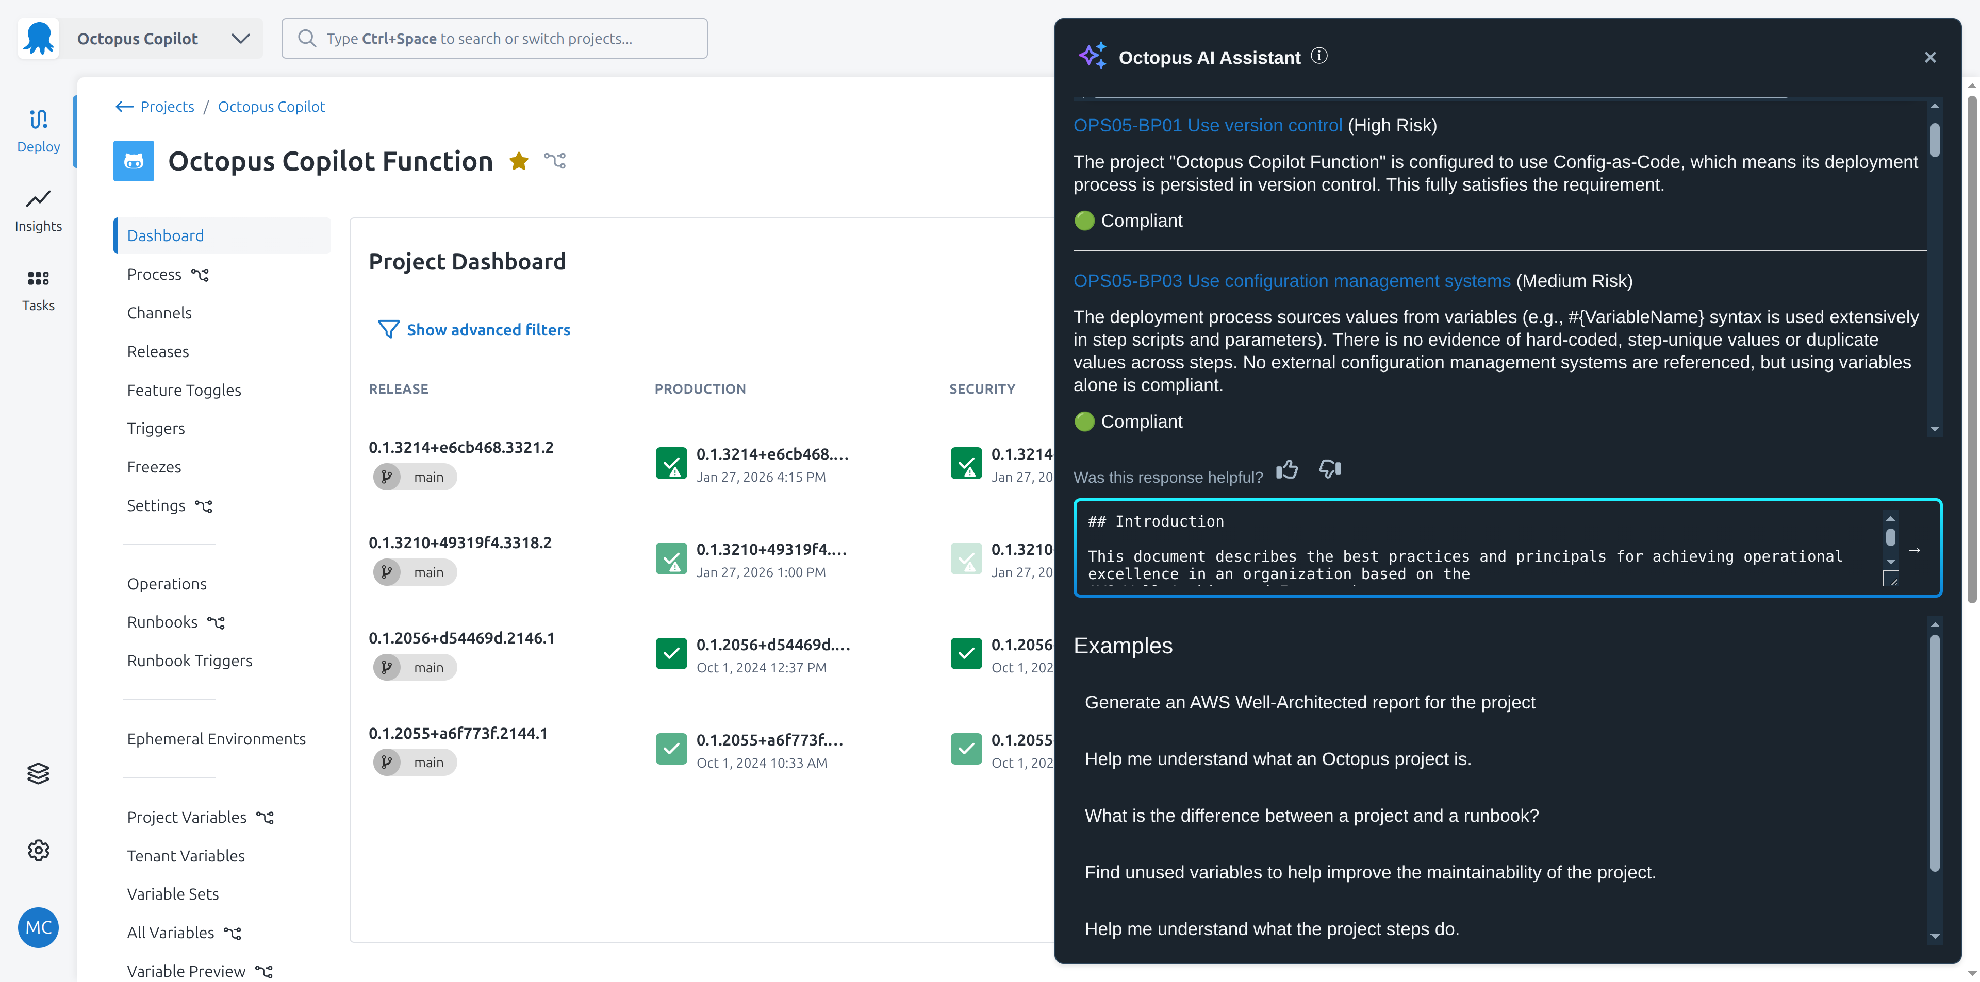The height and width of the screenshot is (982, 1980).
Task: Unstar the Octopus Copilot Function project
Action: [519, 161]
